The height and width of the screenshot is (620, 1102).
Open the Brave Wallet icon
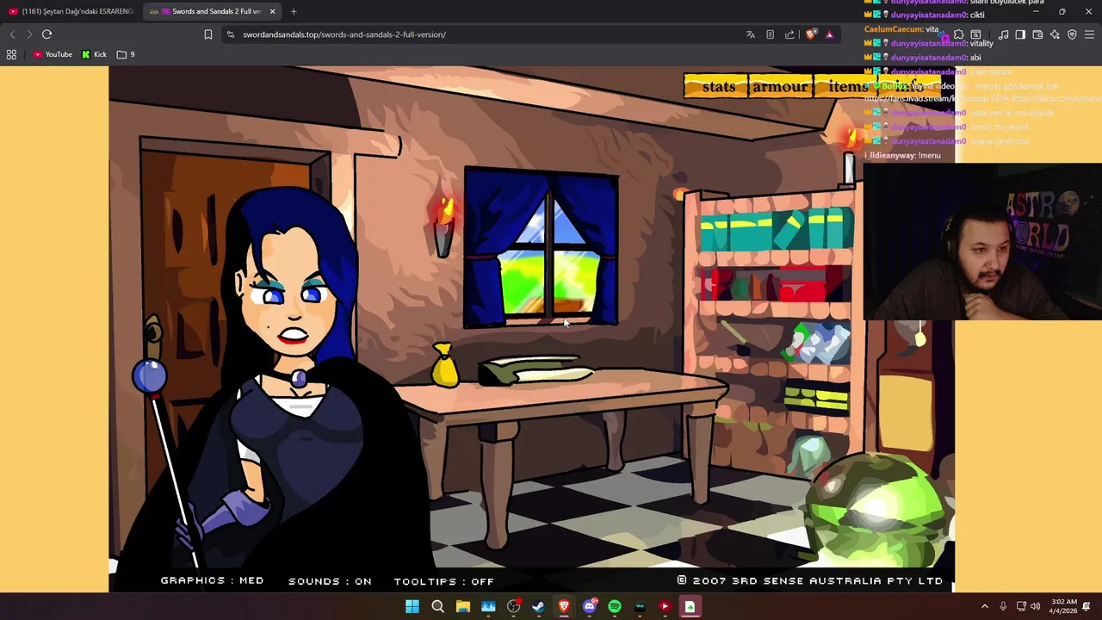[1037, 34]
